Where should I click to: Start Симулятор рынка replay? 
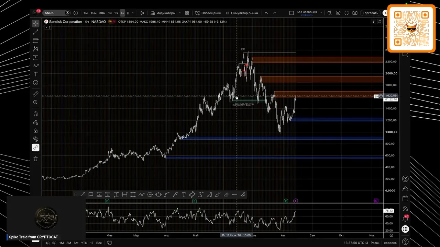[242, 13]
